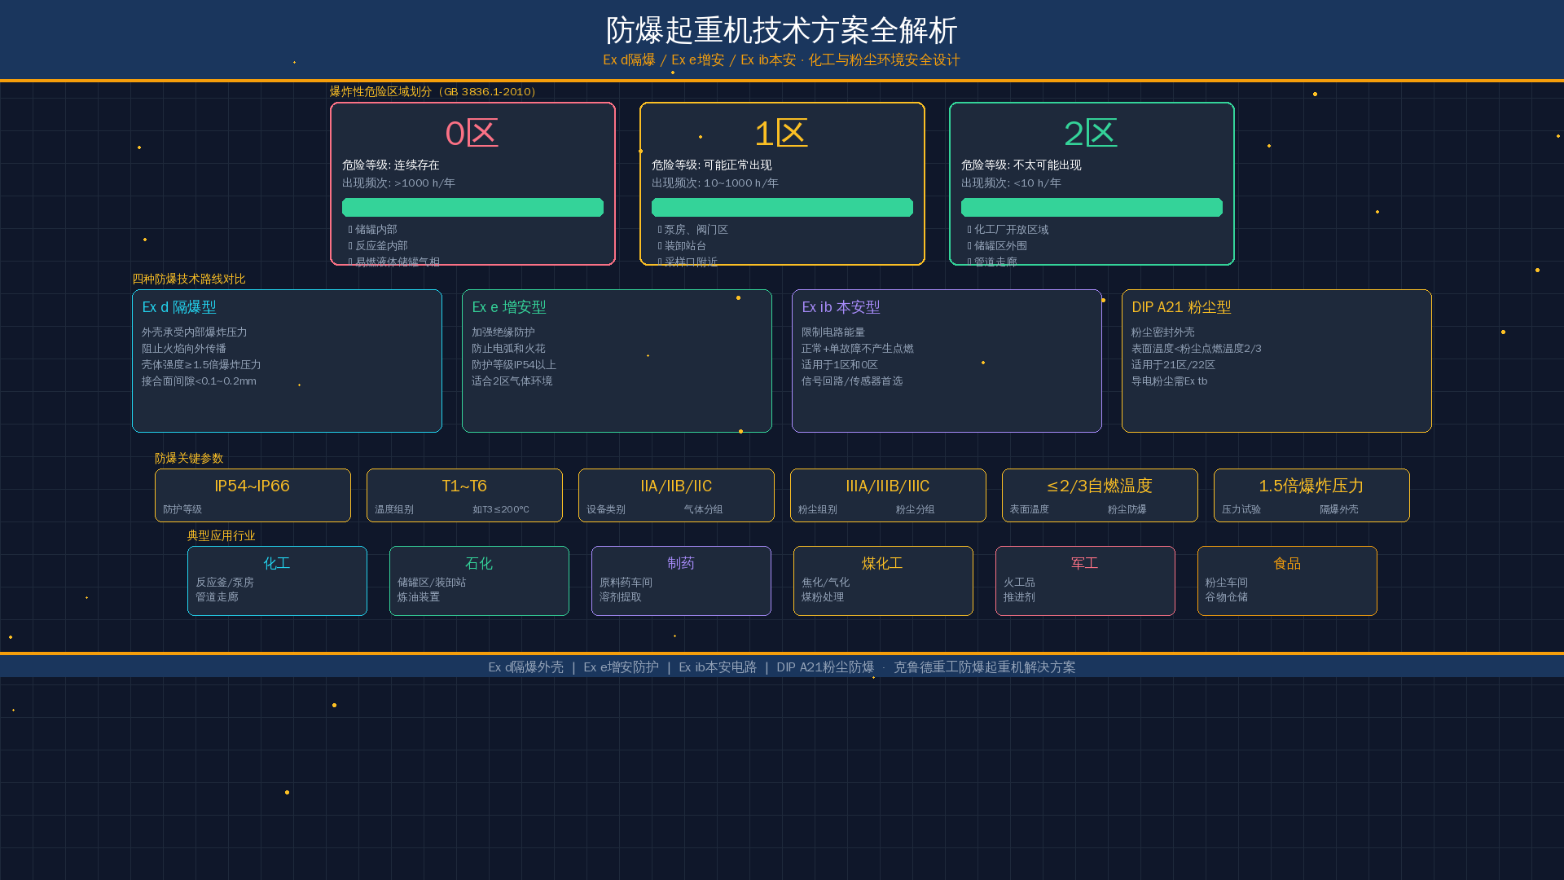This screenshot has height=880, width=1564.
Task: Click footer text Ex ib本安电路
Action: [x=718, y=667]
